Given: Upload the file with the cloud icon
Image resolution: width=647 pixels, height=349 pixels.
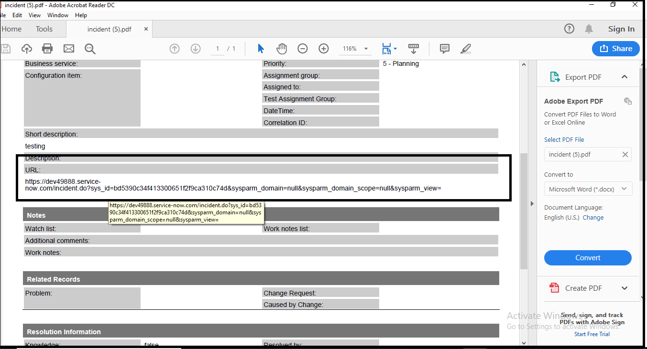Looking at the screenshot, I should click(27, 49).
